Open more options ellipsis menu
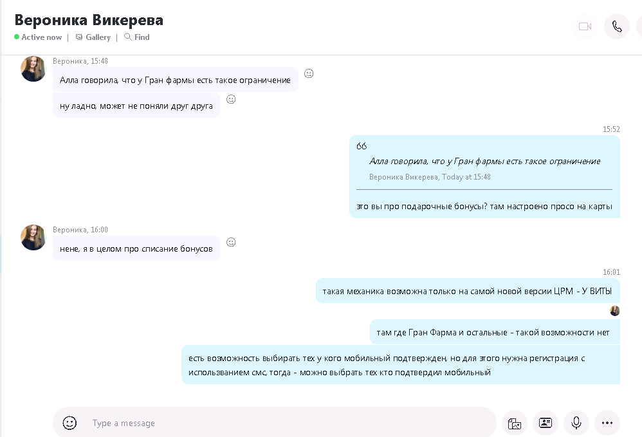 pos(607,423)
